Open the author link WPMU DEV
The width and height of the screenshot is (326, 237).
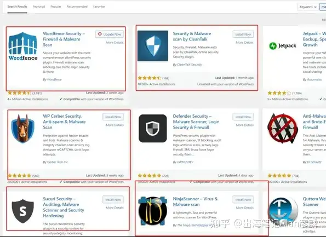(185, 162)
